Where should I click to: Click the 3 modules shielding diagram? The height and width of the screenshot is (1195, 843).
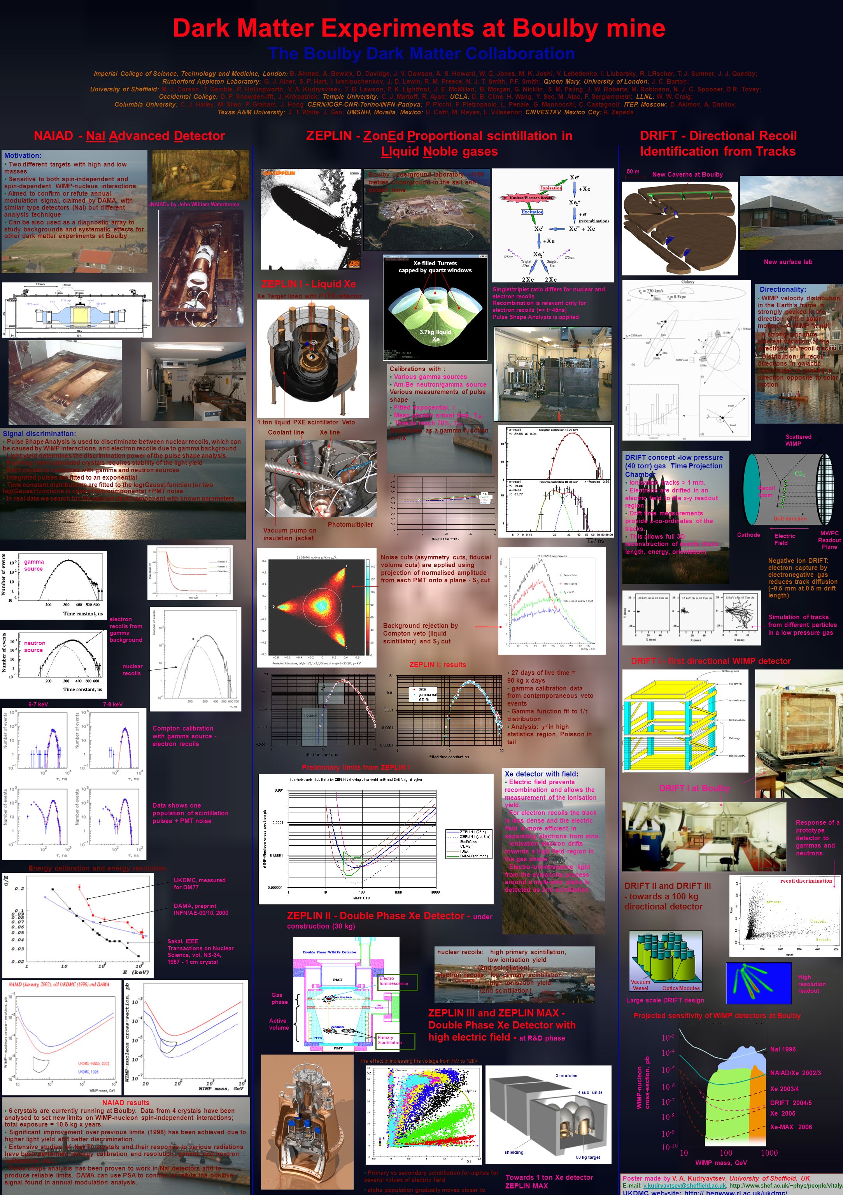click(549, 1114)
